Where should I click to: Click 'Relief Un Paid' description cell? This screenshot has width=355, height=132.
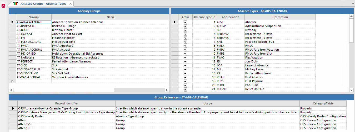coord(280,89)
